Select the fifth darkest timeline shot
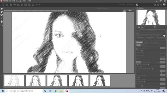The width and height of the screenshot is (167, 93). click(100, 81)
